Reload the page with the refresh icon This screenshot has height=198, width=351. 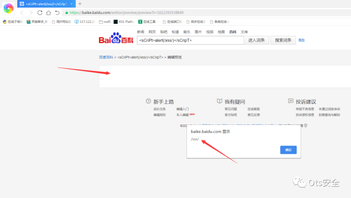(40, 13)
